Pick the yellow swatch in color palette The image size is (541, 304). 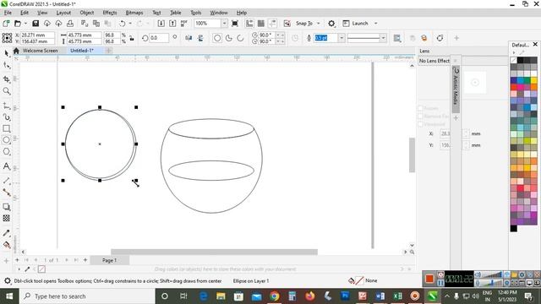pos(533,81)
